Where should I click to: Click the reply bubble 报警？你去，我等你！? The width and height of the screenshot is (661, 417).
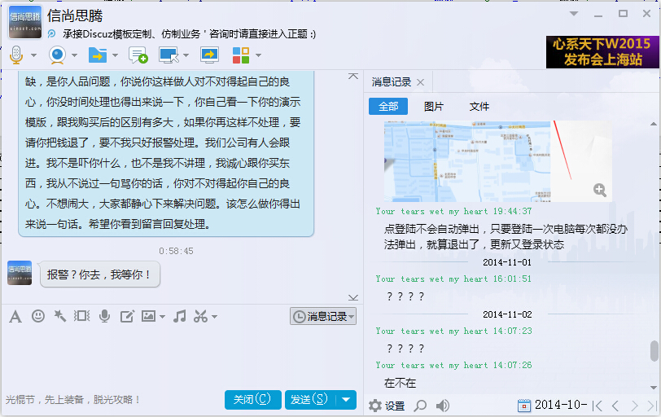click(x=99, y=274)
